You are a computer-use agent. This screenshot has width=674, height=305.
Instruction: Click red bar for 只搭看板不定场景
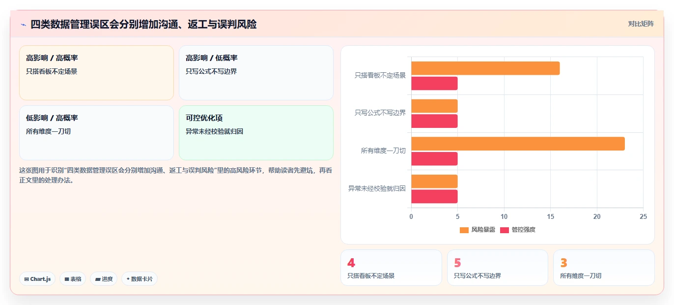[x=434, y=84]
